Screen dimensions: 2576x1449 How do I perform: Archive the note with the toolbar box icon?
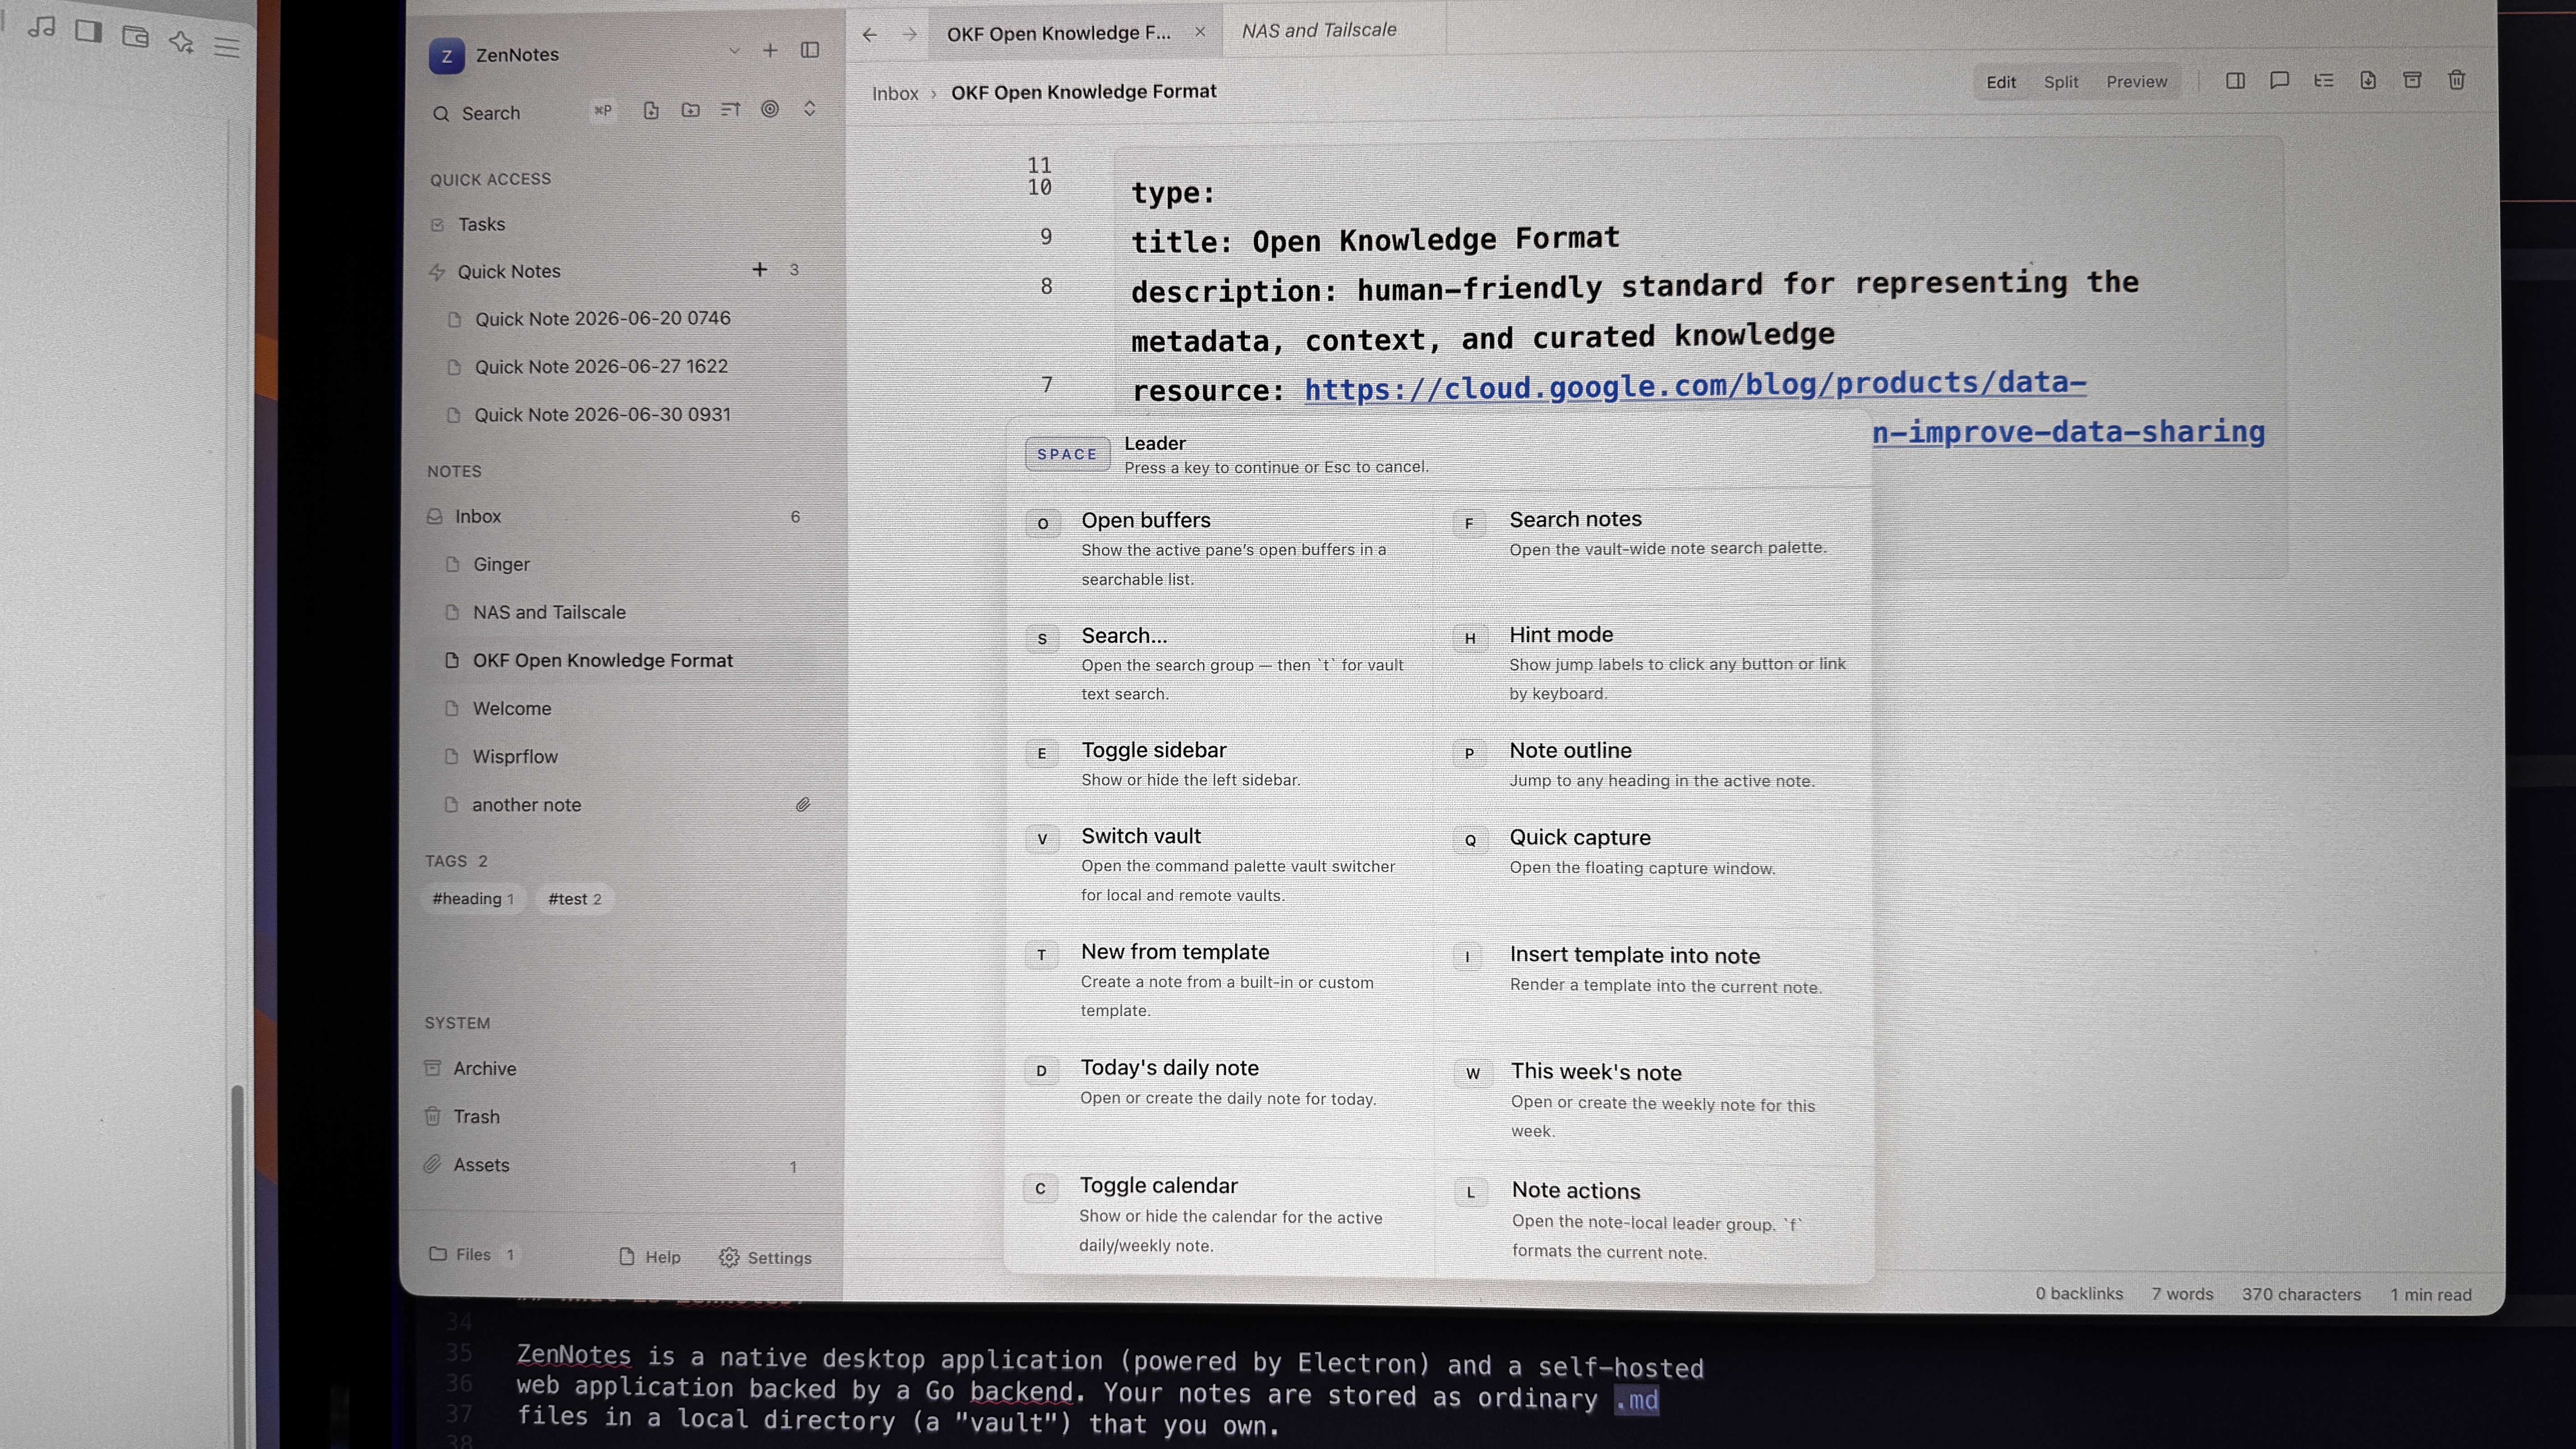[2412, 79]
